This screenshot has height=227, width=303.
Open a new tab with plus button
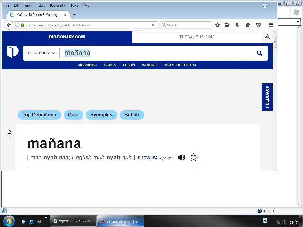[75, 15]
